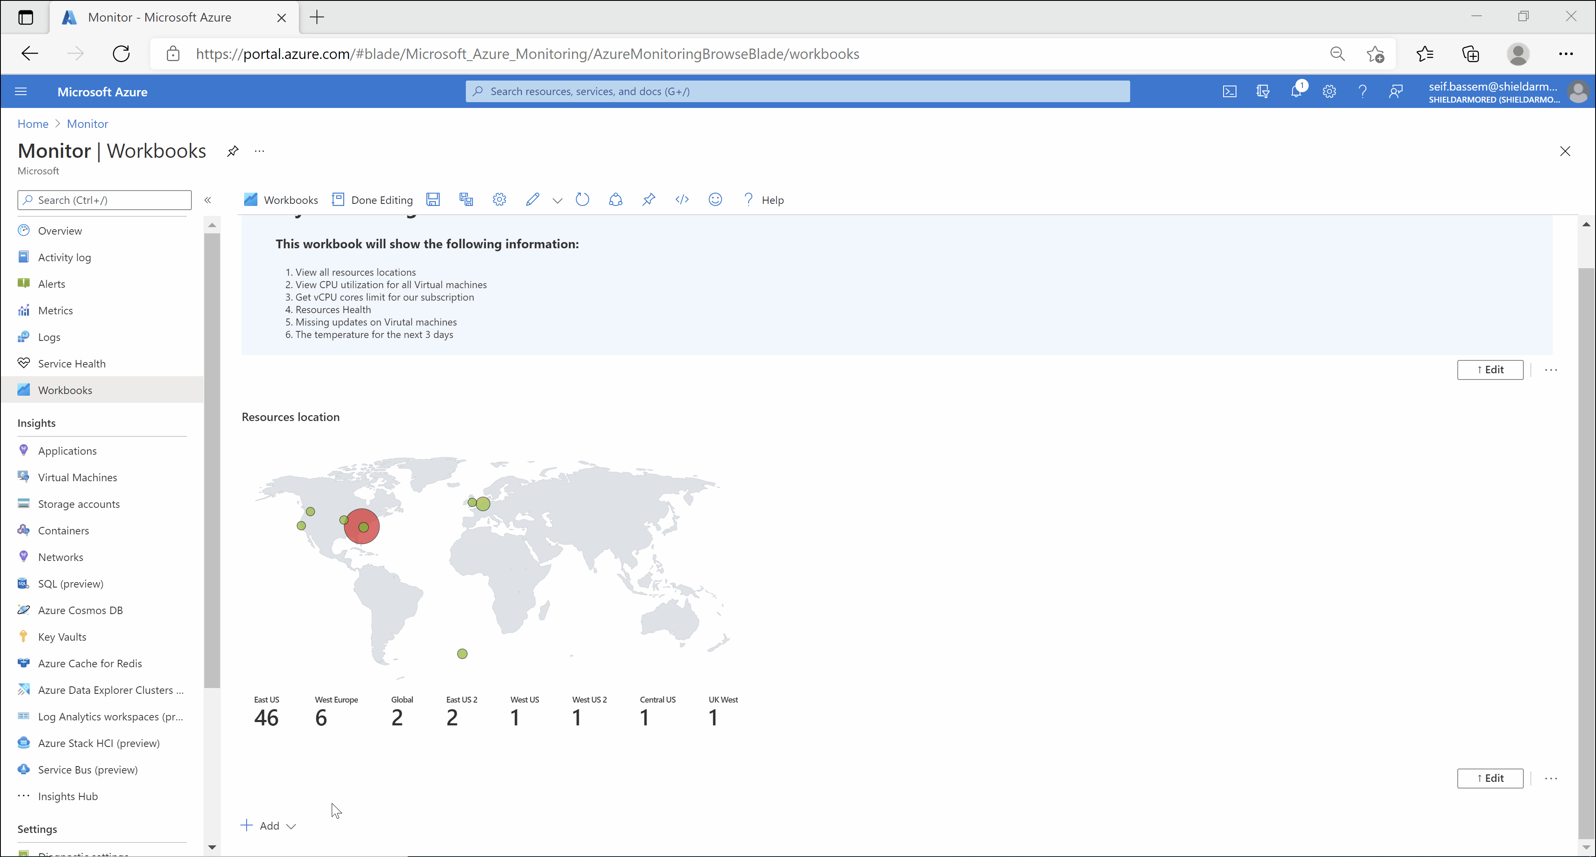Image resolution: width=1596 pixels, height=857 pixels.
Task: Click the Share icon in toolbar
Action: tap(615, 199)
